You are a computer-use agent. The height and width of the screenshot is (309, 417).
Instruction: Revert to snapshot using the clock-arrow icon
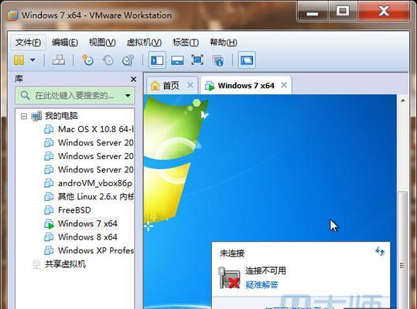point(108,60)
